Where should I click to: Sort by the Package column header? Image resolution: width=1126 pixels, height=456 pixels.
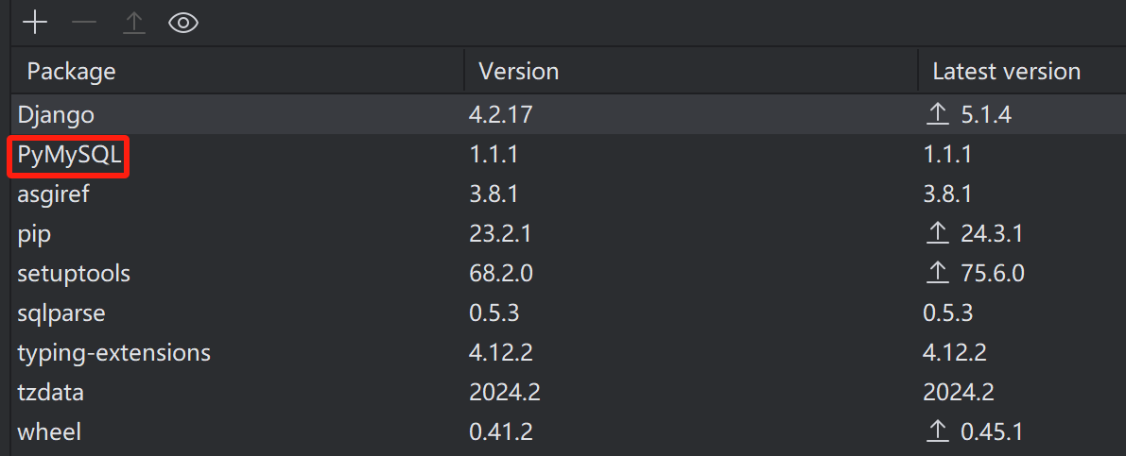click(72, 72)
